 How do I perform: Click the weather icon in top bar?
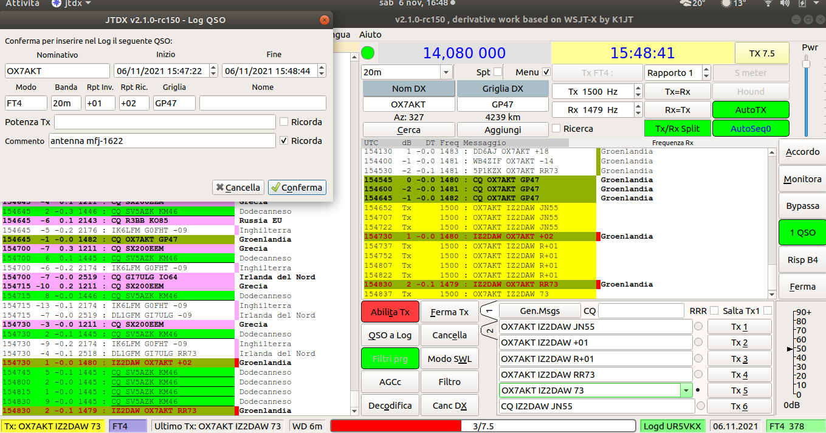pyautogui.click(x=686, y=4)
